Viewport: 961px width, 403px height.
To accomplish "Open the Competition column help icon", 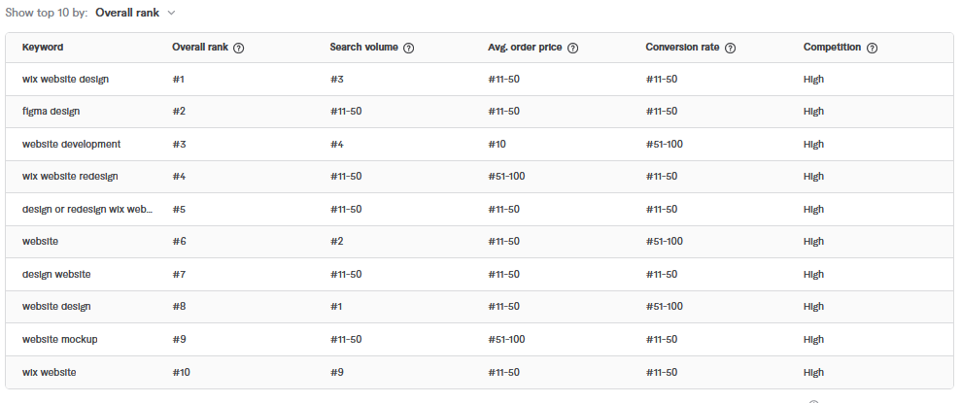I will [x=873, y=48].
